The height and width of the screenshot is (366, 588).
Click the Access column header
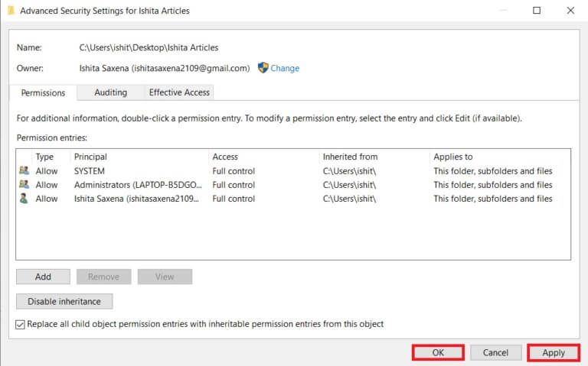225,157
